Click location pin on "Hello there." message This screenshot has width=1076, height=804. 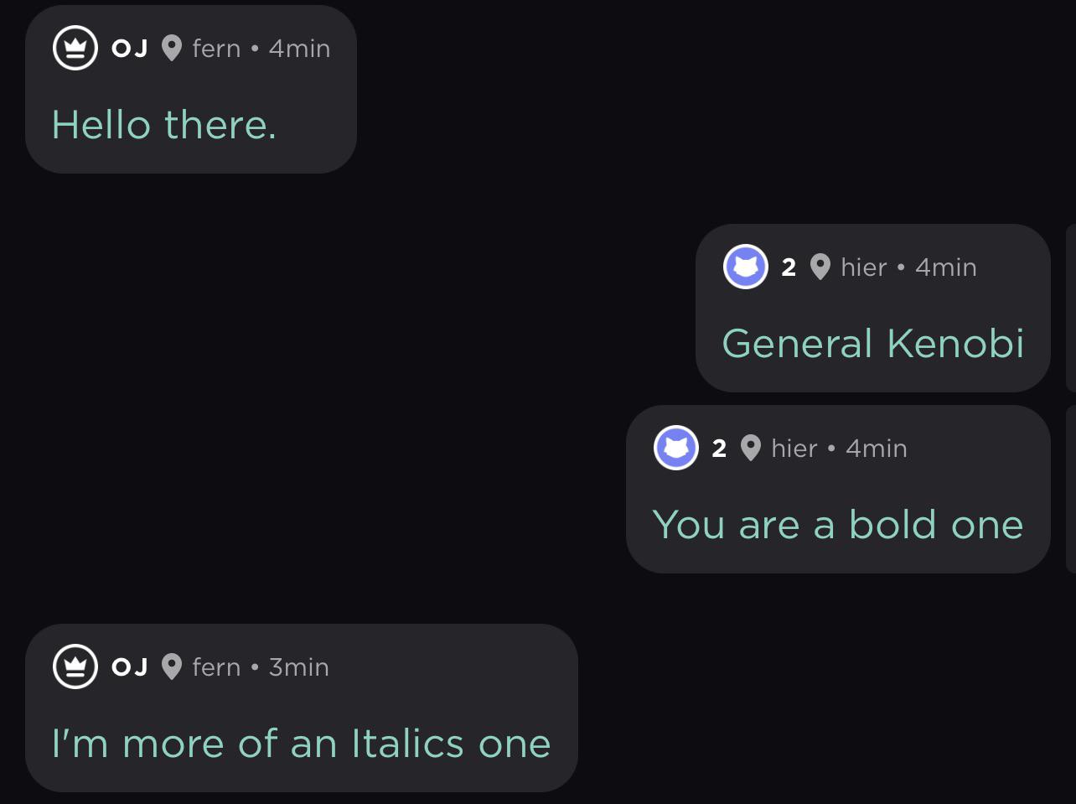172,49
